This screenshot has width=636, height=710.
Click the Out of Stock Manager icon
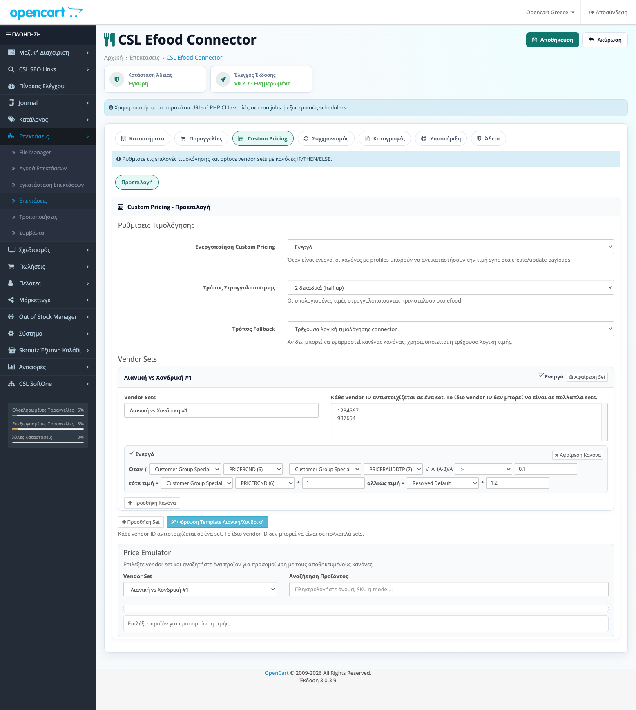click(11, 317)
